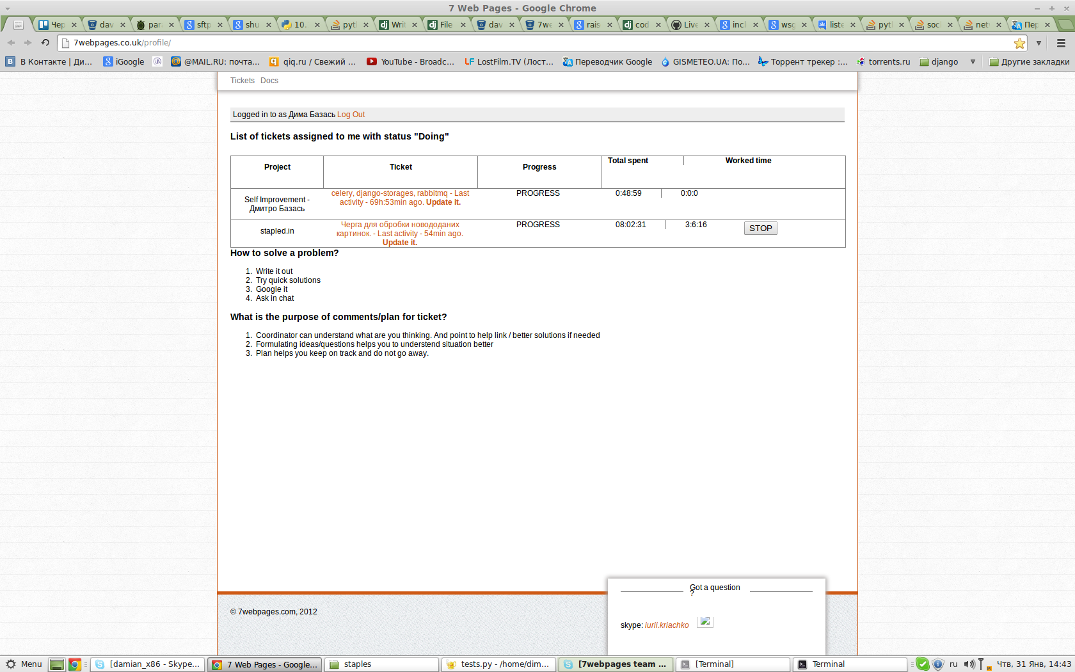Viewport: 1075px width, 672px height.
Task: Click 'Update it.' for stapled.in ticket
Action: pyautogui.click(x=400, y=243)
